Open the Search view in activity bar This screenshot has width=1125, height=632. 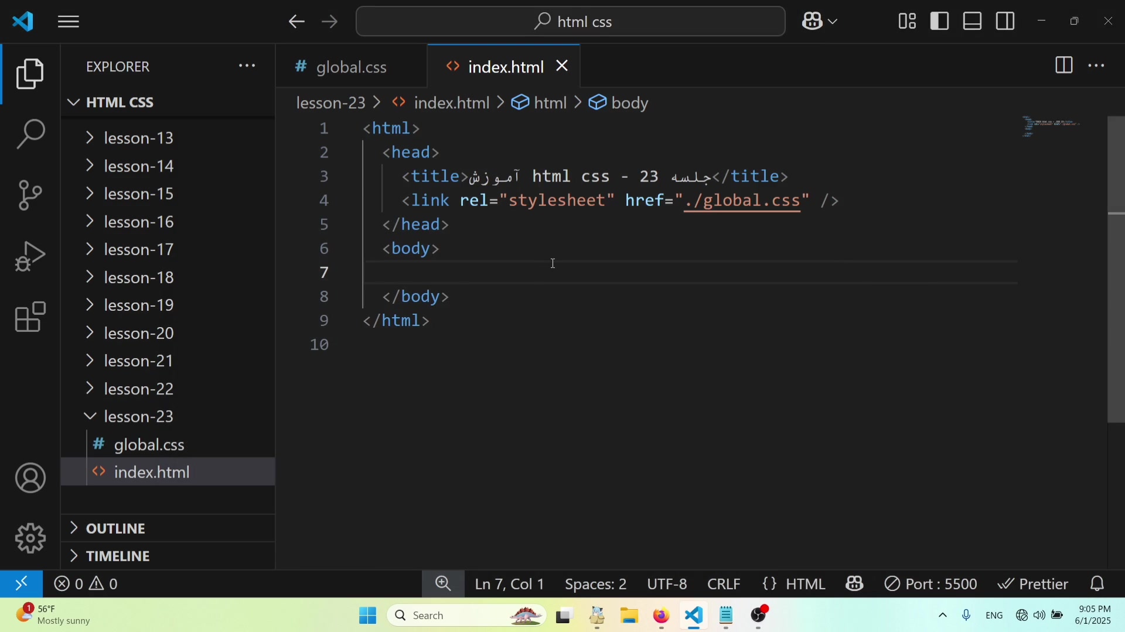30,134
